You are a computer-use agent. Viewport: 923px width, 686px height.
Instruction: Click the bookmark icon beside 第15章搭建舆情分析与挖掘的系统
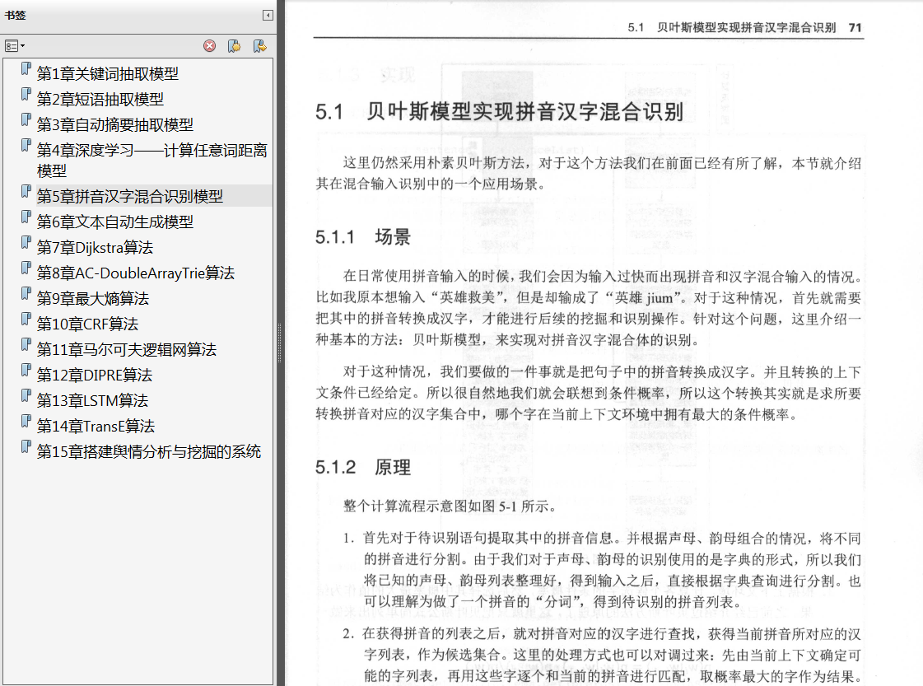(x=26, y=446)
